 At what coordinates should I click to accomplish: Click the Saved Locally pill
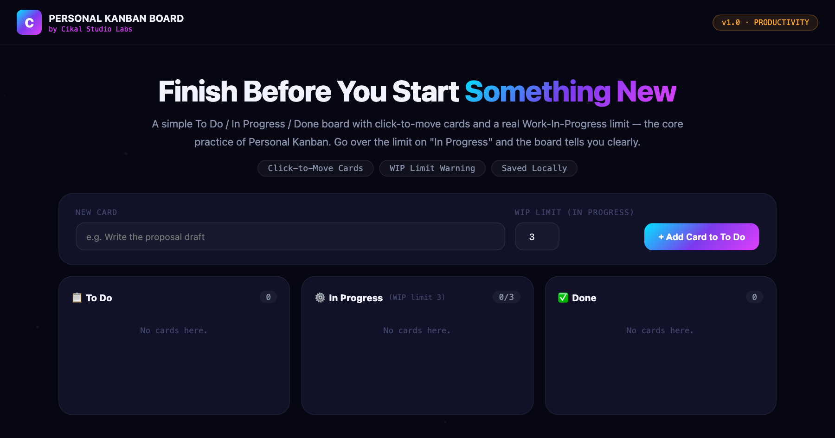click(x=534, y=168)
